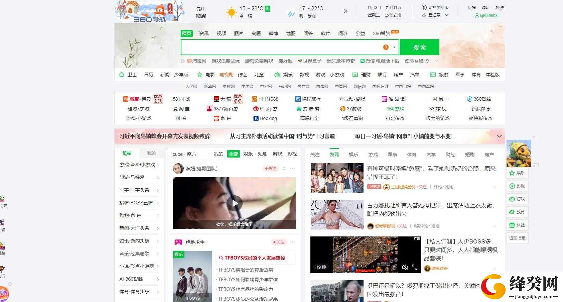
Task: Open 携程旅行 site link
Action: [x=308, y=99]
